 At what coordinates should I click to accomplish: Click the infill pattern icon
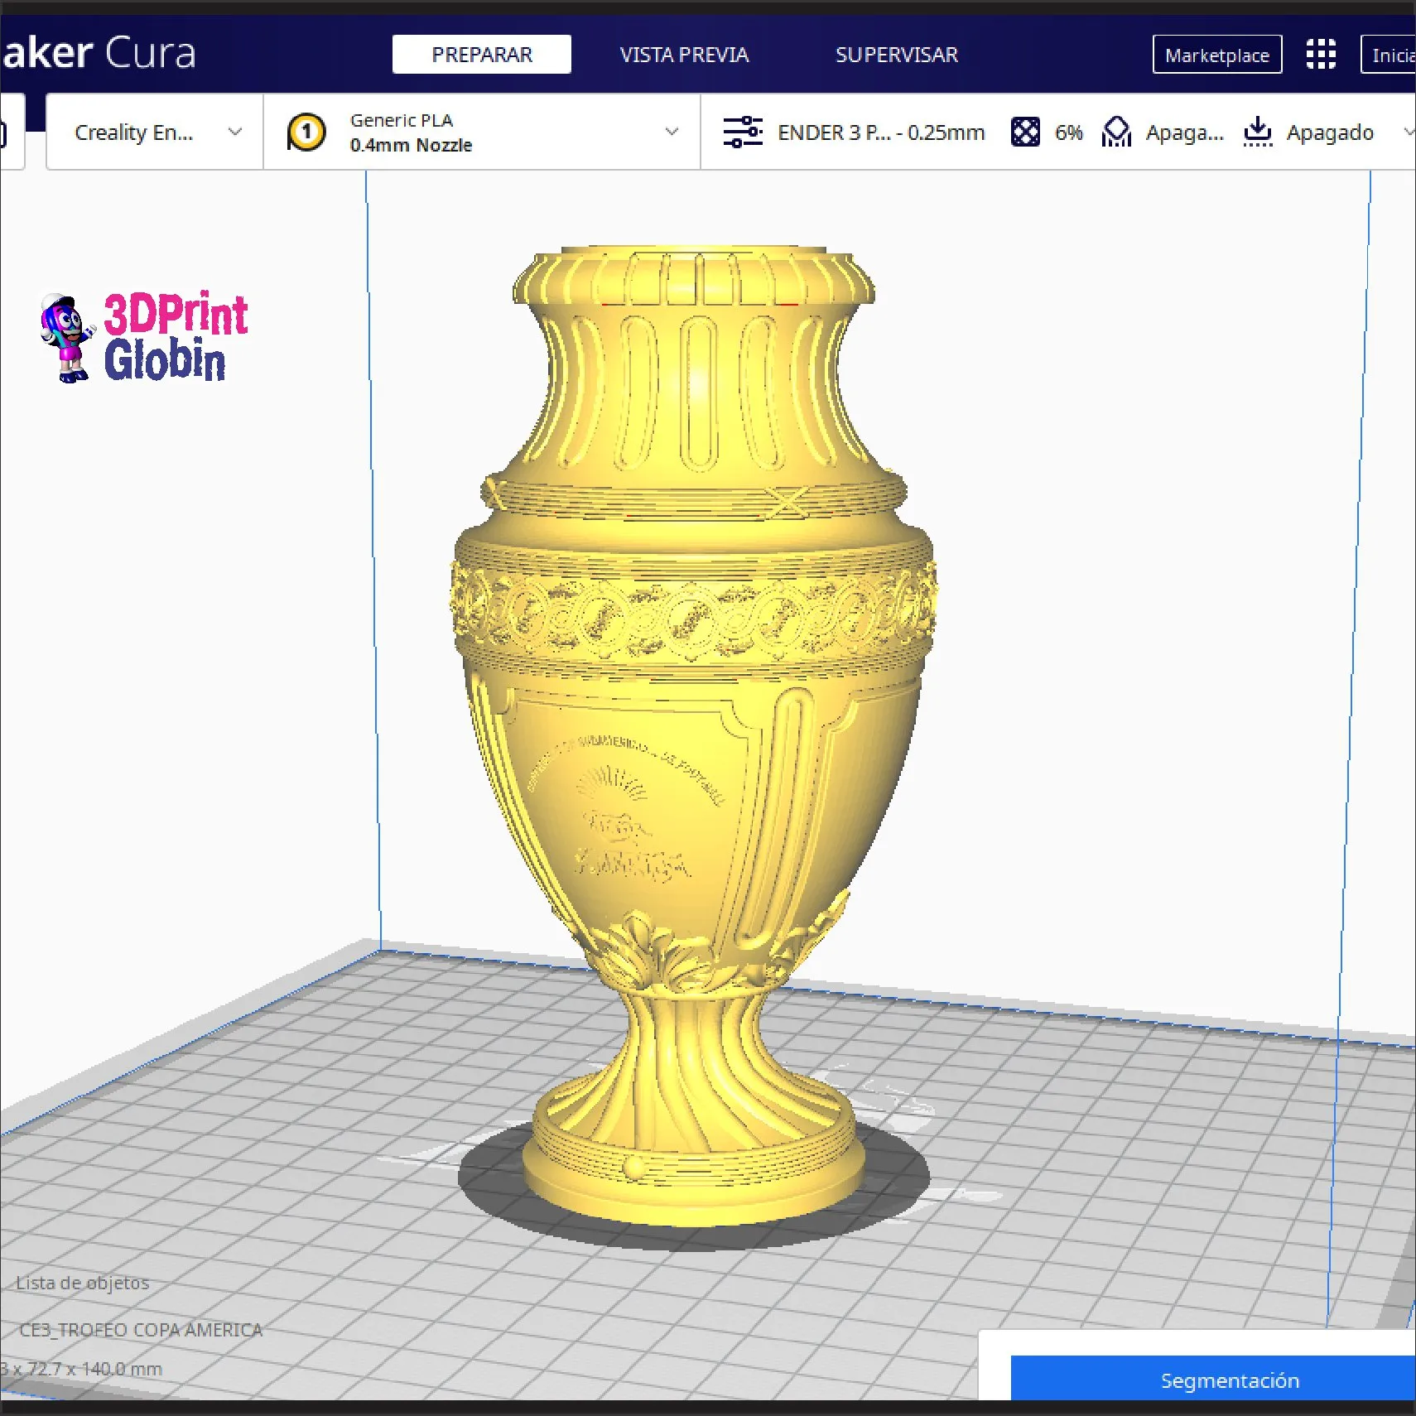pos(1025,132)
